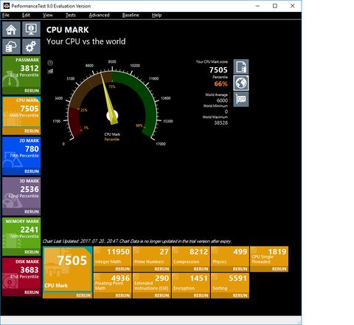Open the cloud baseline management icon

click(x=11, y=47)
